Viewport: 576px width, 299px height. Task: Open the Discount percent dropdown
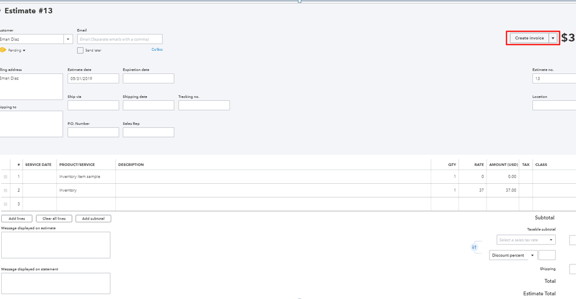[513, 255]
